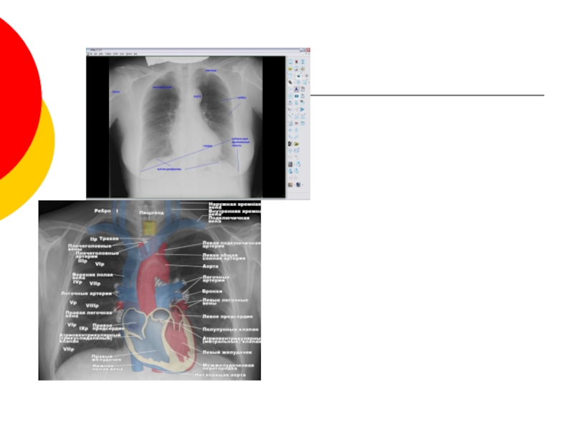Click the "Правый желудочек" label
The height and width of the screenshot is (429, 573).
pos(107,358)
